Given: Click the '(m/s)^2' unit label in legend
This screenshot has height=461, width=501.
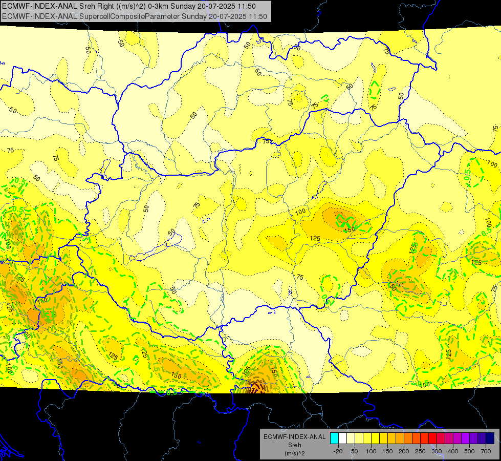Looking at the screenshot, I should click(x=295, y=453).
